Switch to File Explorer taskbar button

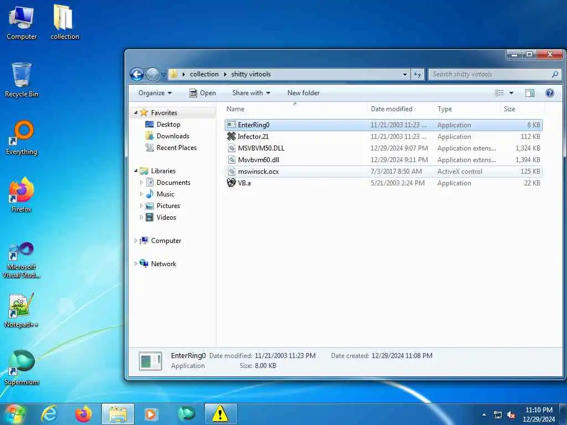click(x=118, y=414)
